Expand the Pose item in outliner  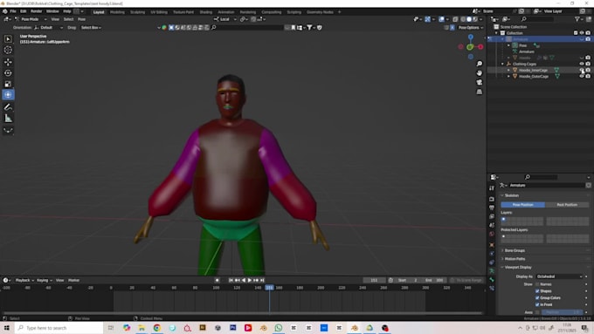click(x=508, y=45)
